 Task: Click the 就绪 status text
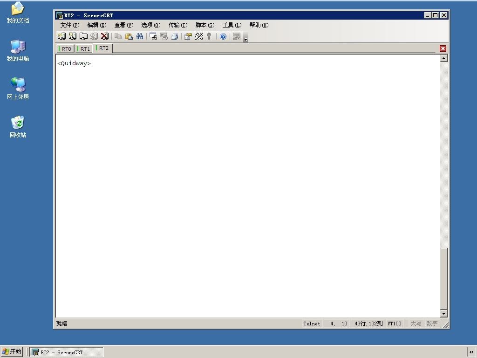point(62,324)
